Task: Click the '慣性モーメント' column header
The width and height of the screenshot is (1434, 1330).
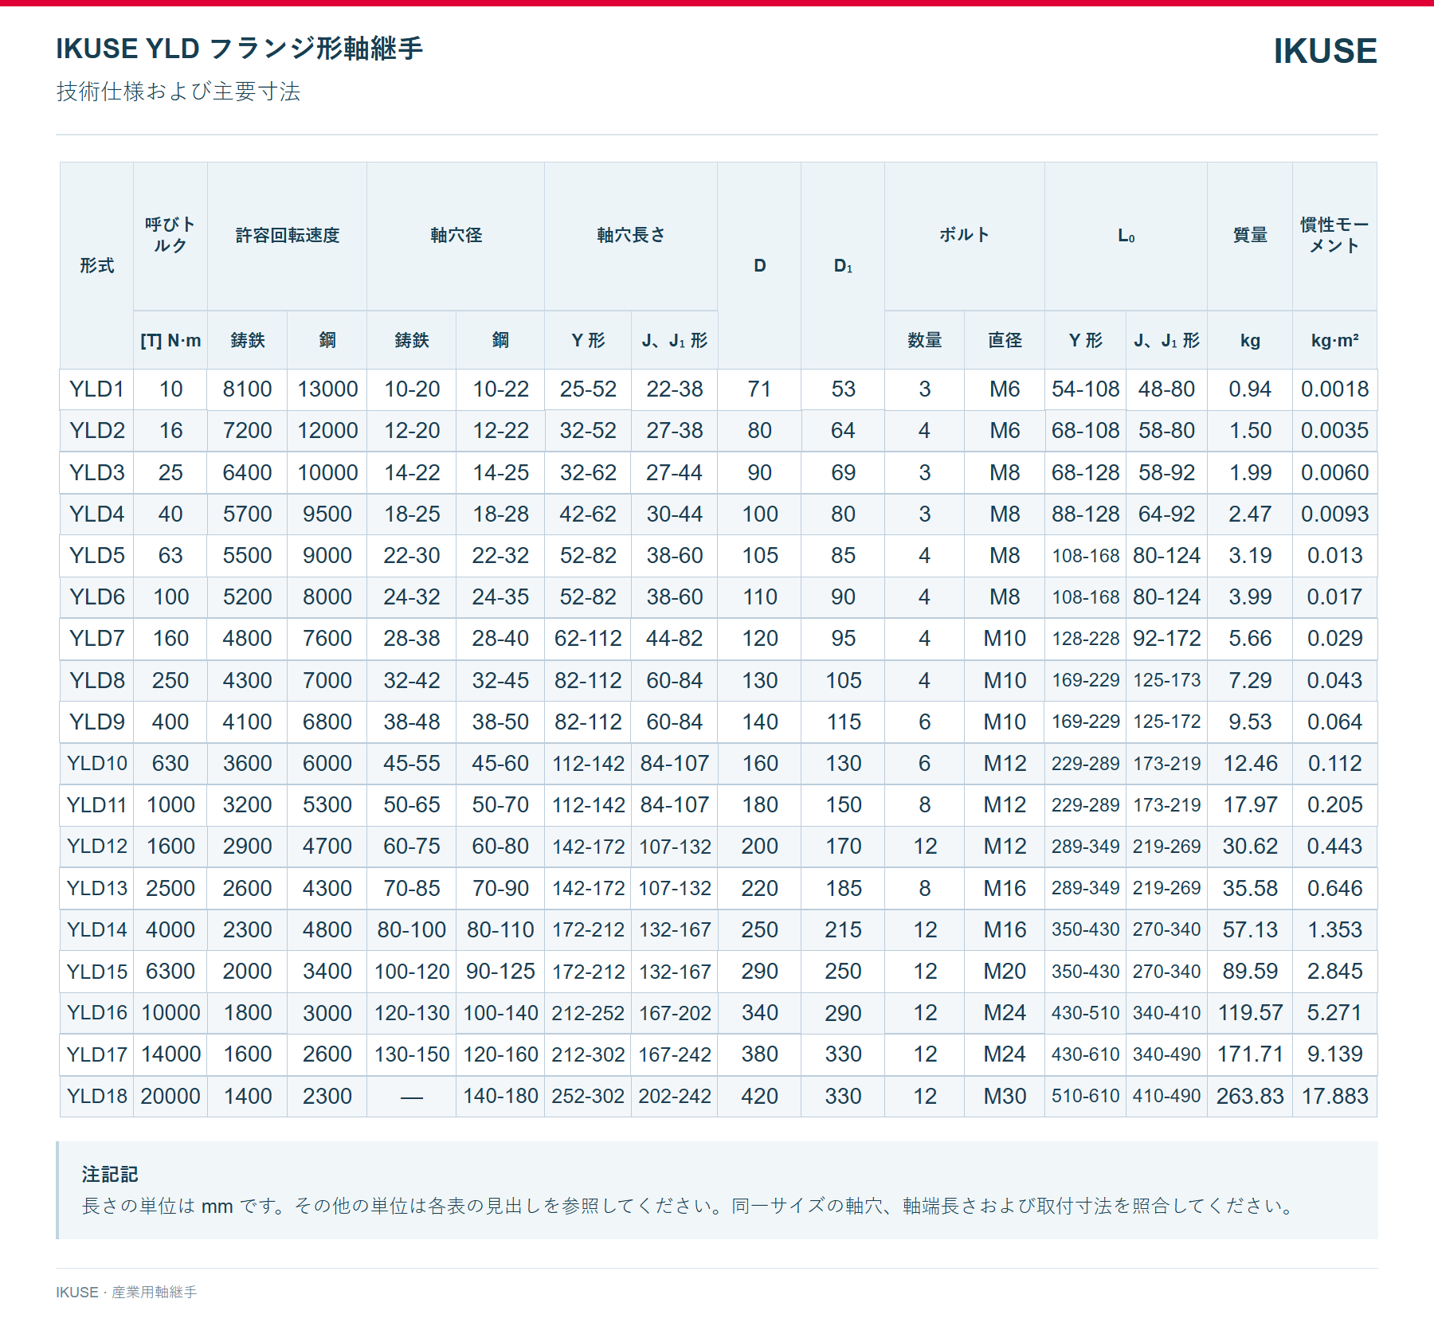Action: 1334,235
